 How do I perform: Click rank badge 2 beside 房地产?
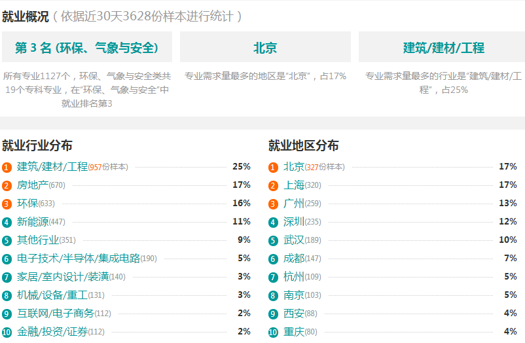coord(7,185)
